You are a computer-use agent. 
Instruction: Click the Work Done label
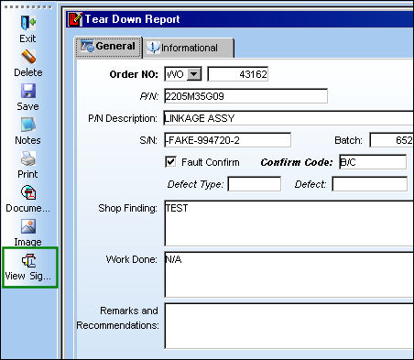[131, 259]
